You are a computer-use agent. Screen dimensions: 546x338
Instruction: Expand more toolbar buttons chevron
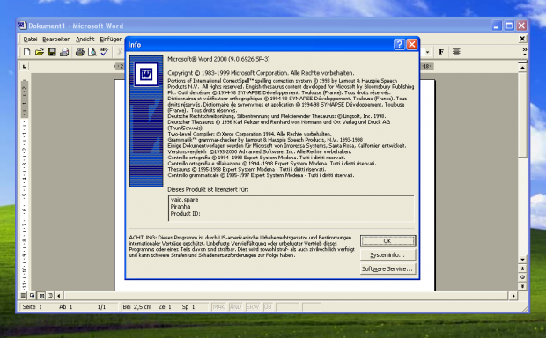click(524, 52)
